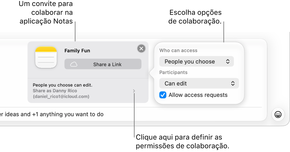Click the daniel_rico1@icloud.com email text
The width and height of the screenshot is (290, 152).
click(x=61, y=96)
